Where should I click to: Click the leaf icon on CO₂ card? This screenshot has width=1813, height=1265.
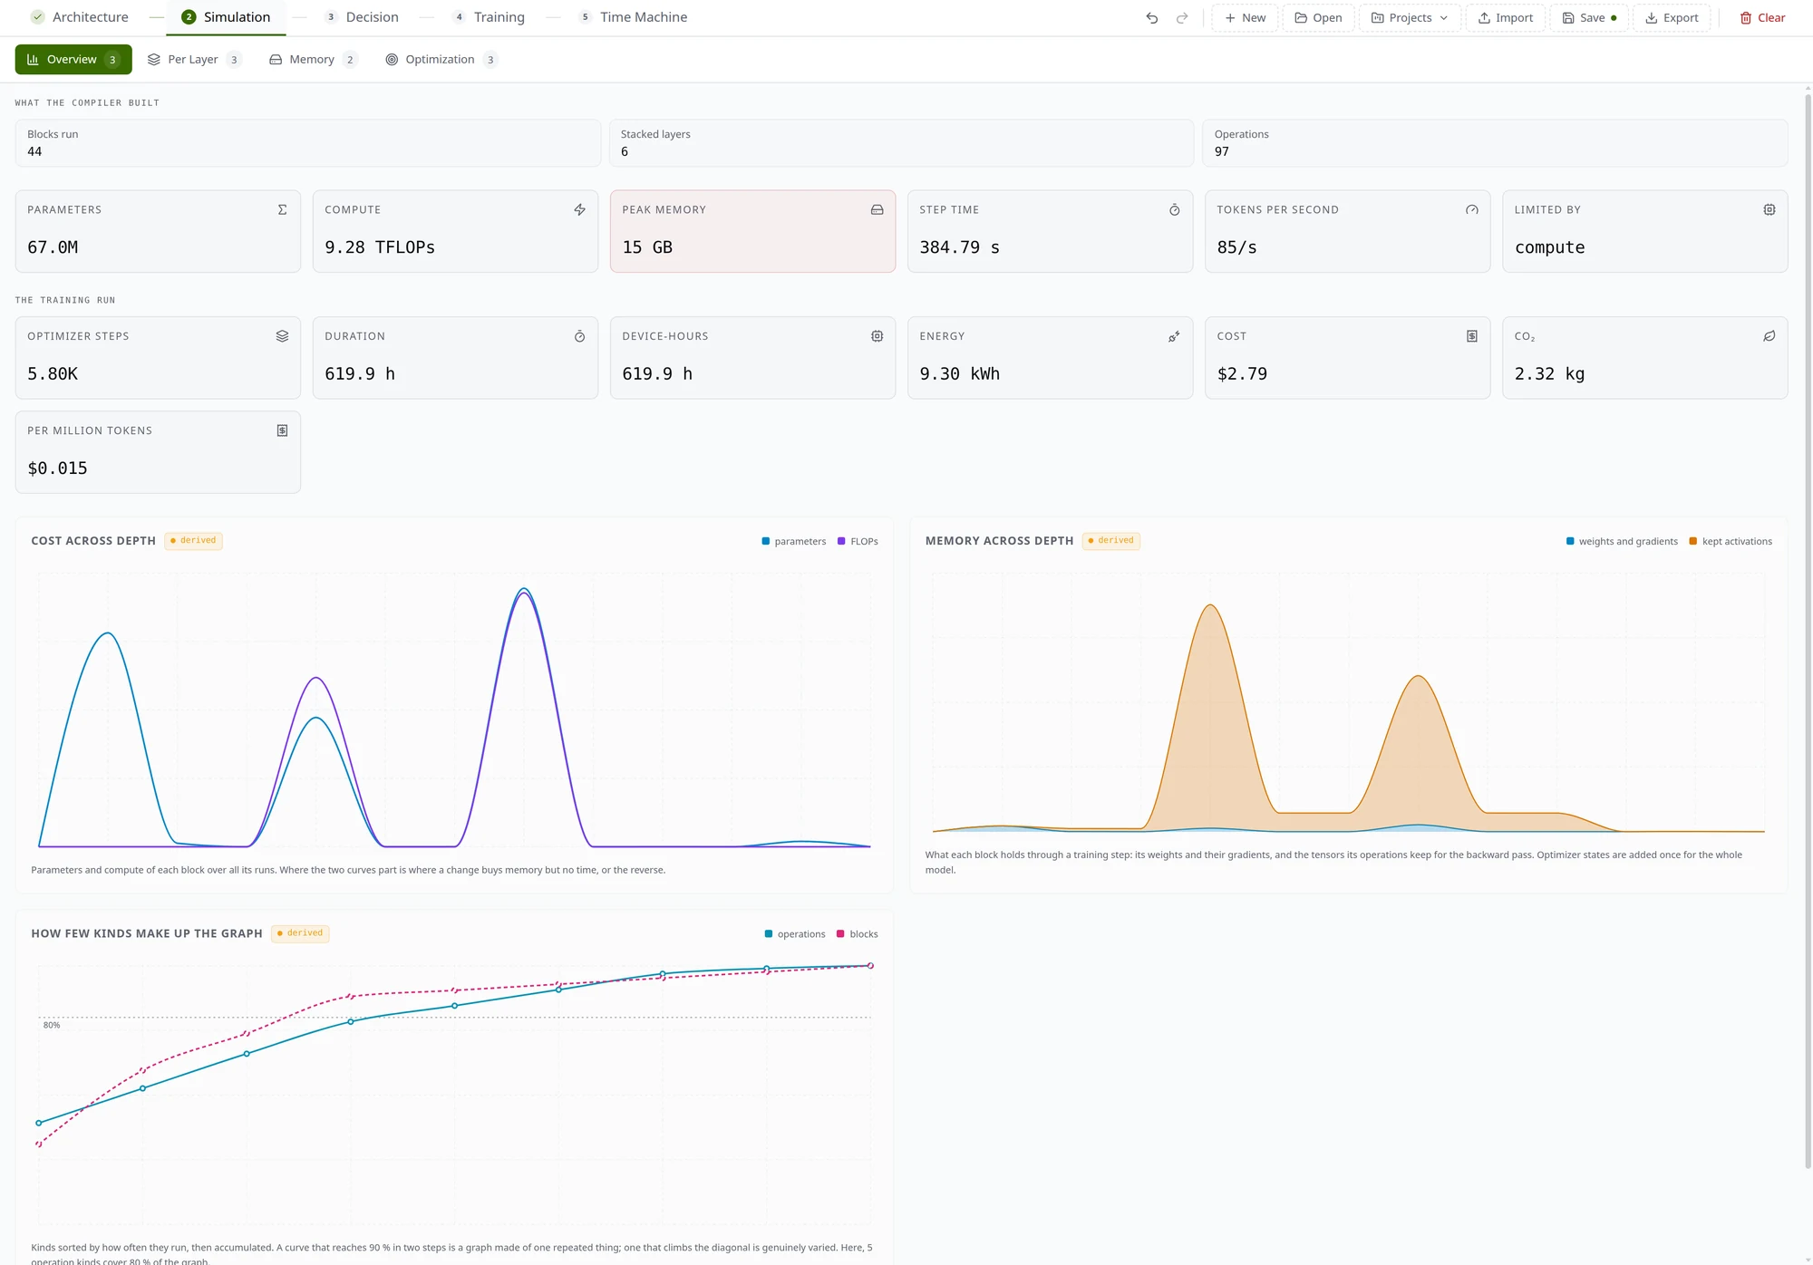click(1769, 336)
